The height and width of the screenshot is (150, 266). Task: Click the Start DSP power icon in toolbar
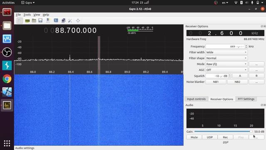[x=20, y=20]
